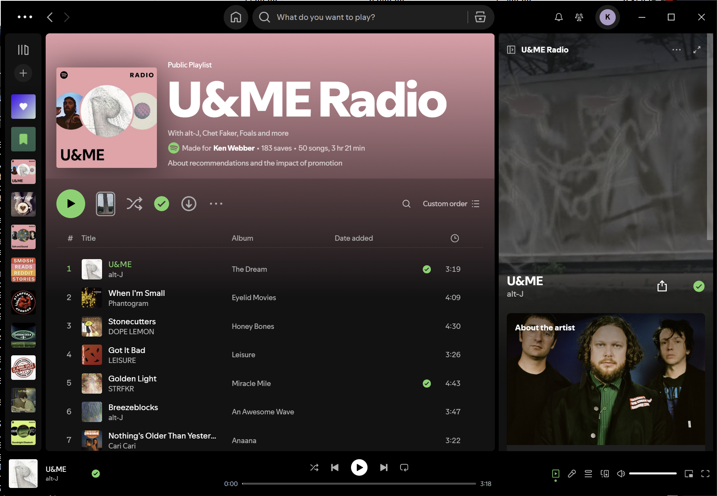
Task: Download the U&ME Radio playlist
Action: pyautogui.click(x=189, y=204)
